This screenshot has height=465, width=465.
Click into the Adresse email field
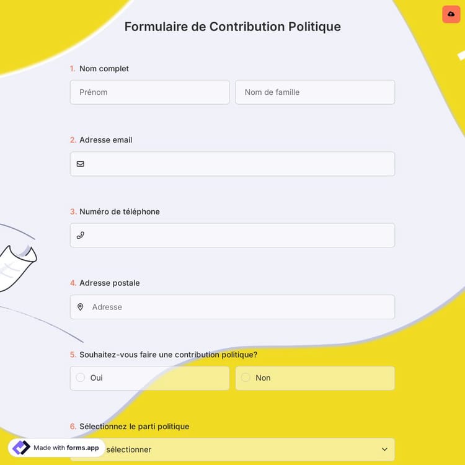(x=239, y=164)
